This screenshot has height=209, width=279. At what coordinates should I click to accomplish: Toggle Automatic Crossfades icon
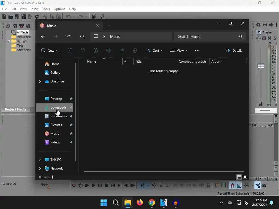tap(239, 186)
